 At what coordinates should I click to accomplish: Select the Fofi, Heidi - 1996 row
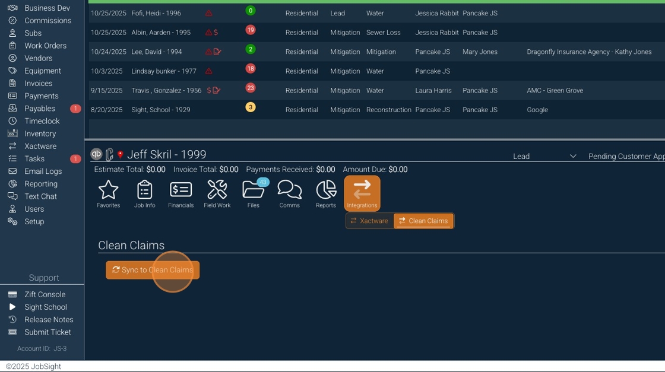(x=376, y=13)
